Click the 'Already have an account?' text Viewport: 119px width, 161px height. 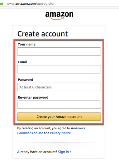tap(37, 152)
